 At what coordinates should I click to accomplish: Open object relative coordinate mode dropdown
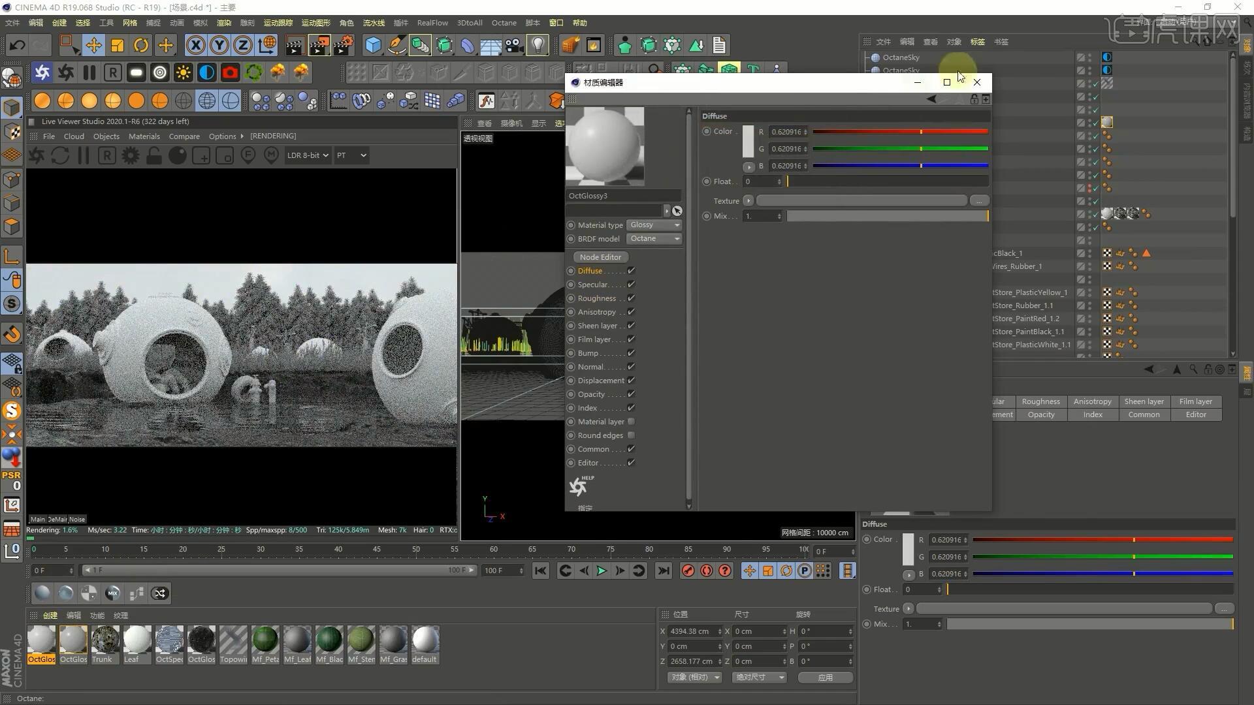pyautogui.click(x=695, y=678)
